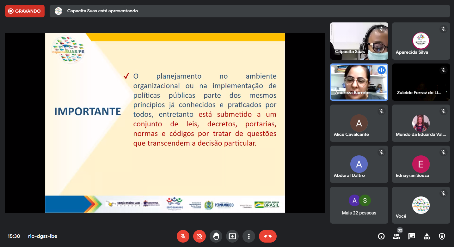The image size is (454, 247).
Task: Click Ednayran Souza's avatar
Action: pos(421,164)
